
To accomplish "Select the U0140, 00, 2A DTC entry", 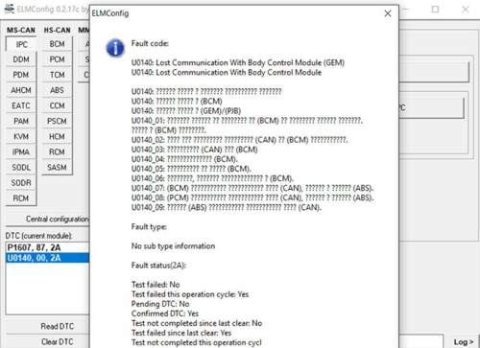I will pyautogui.click(x=48, y=258).
